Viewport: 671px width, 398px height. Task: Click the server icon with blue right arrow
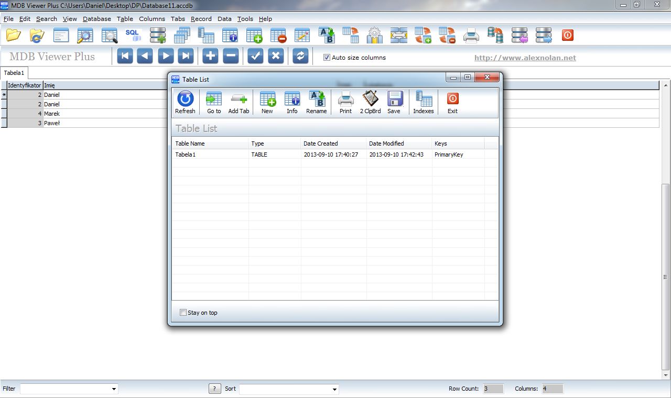[544, 36]
